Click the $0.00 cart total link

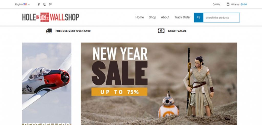click(x=244, y=5)
